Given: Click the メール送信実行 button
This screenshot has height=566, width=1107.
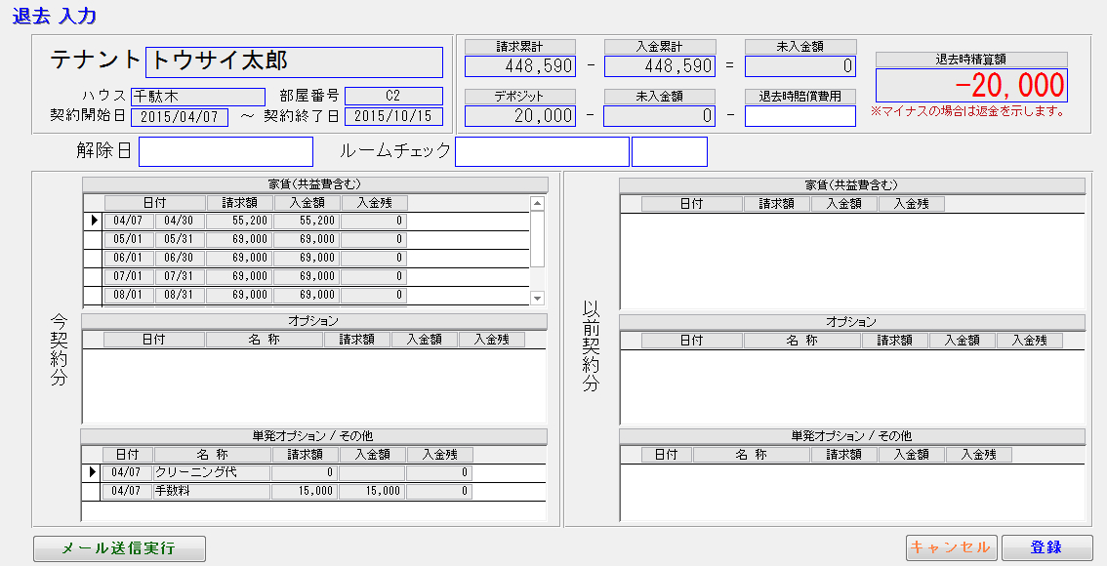Looking at the screenshot, I should [x=119, y=548].
